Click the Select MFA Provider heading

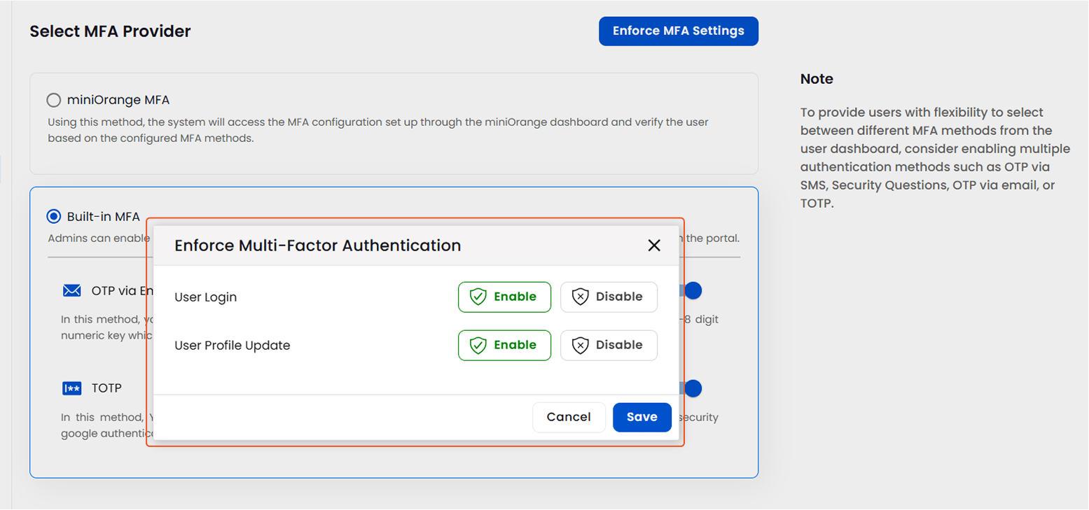(110, 31)
